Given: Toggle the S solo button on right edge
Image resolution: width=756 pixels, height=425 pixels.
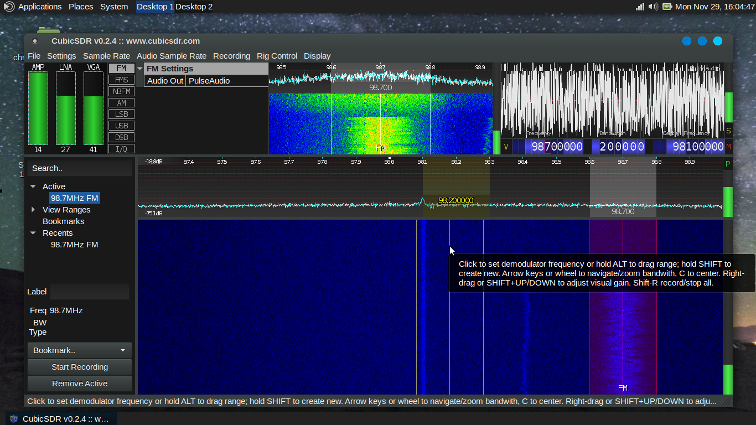Looking at the screenshot, I should pyautogui.click(x=729, y=131).
